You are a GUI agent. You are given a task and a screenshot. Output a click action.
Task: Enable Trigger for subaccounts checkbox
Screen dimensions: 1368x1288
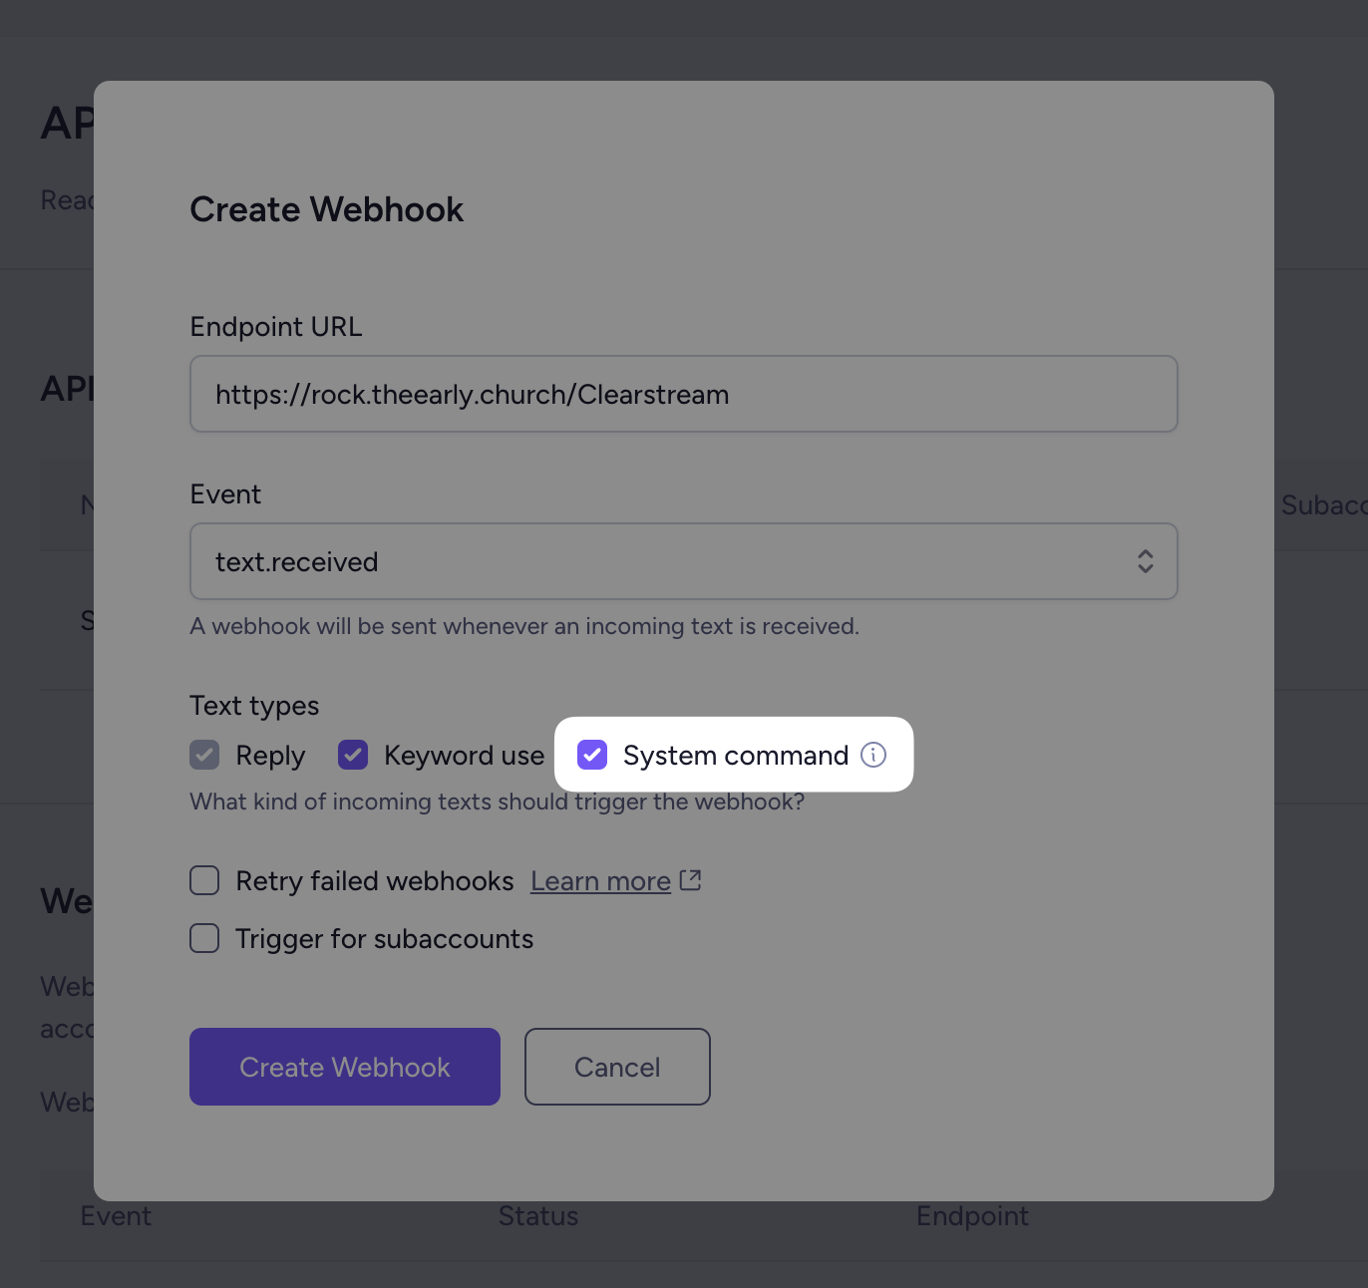[204, 938]
